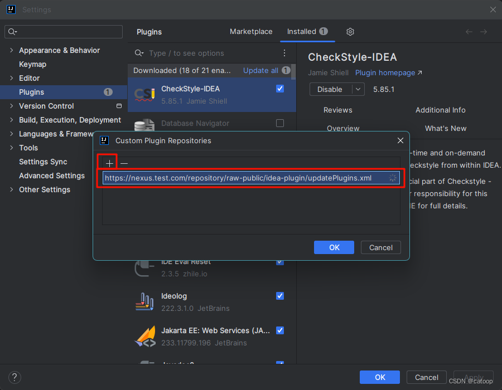Expand Build, Execution, Deployment node

coord(12,120)
